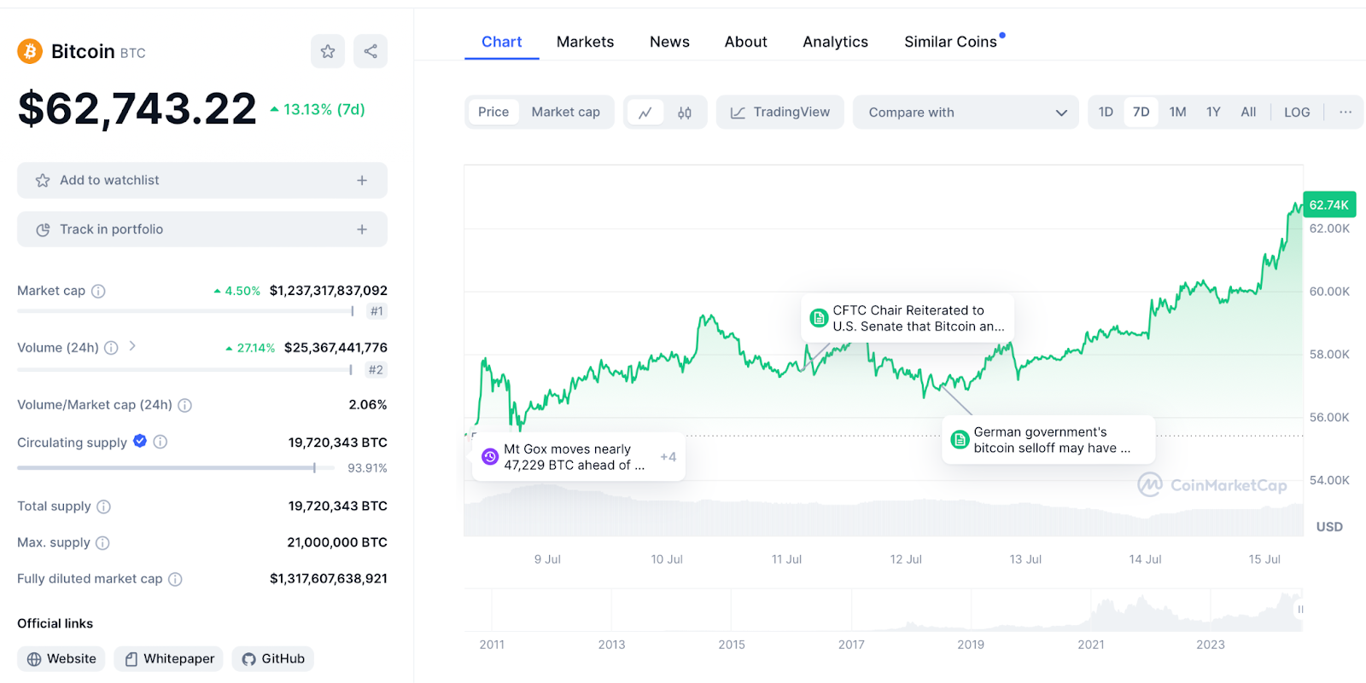
Task: Click the #1 market cap rank badge
Action: point(377,311)
